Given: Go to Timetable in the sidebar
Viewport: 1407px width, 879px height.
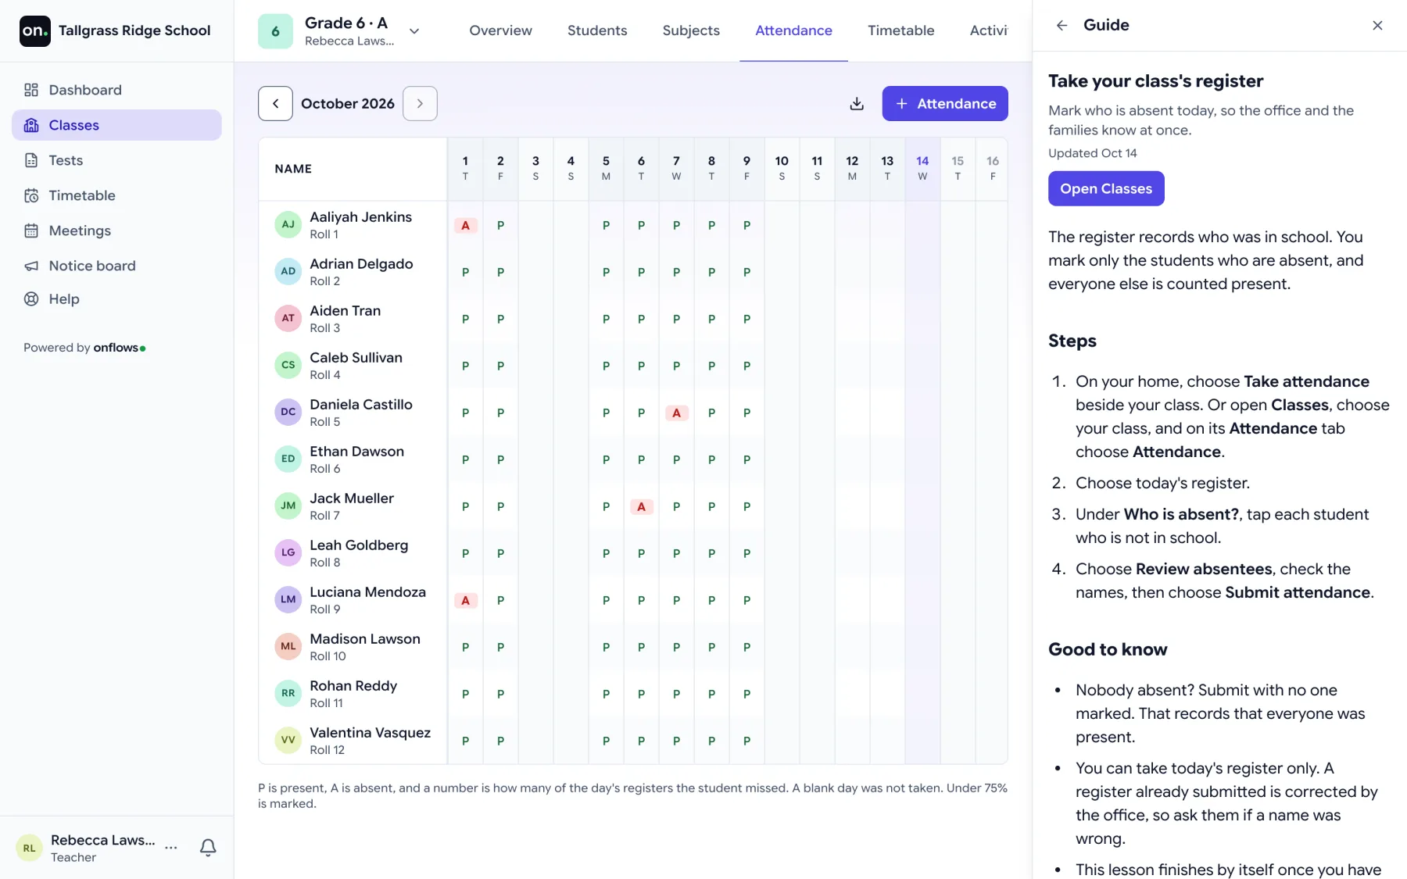Looking at the screenshot, I should 116,195.
